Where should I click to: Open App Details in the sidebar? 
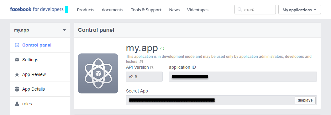(x=40, y=89)
